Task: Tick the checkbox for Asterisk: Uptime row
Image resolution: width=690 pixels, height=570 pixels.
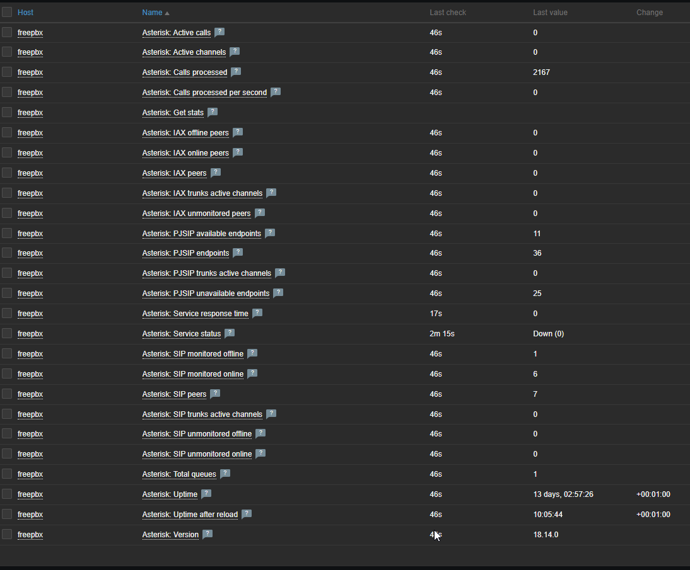Action: point(7,494)
